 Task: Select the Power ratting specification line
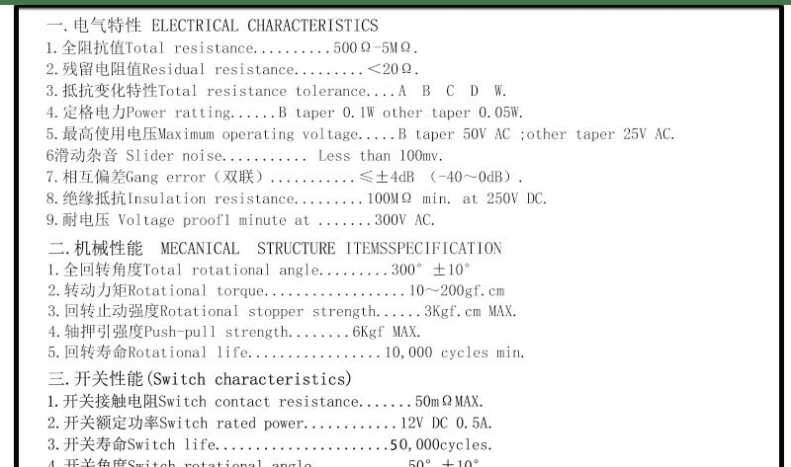click(x=285, y=113)
